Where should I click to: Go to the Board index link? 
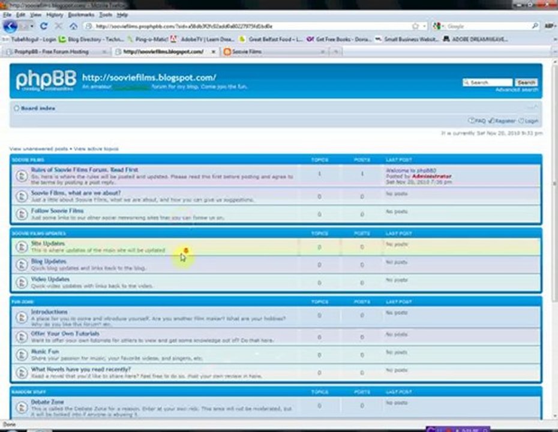pos(38,108)
